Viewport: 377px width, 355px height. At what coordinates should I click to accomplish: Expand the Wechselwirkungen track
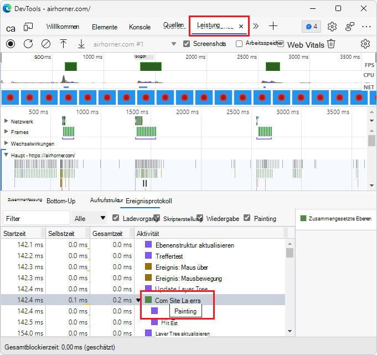[x=6, y=143]
